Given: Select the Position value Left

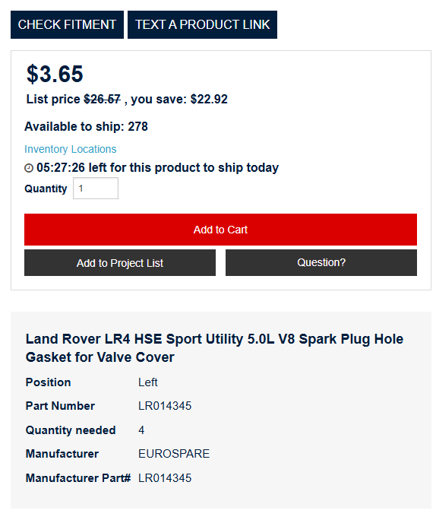Looking at the screenshot, I should (x=148, y=382).
